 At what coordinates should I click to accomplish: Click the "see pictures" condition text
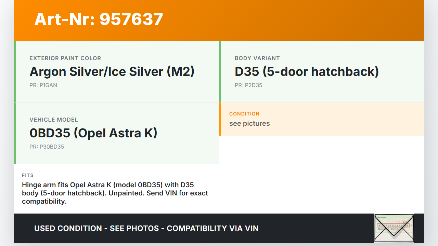(x=249, y=124)
